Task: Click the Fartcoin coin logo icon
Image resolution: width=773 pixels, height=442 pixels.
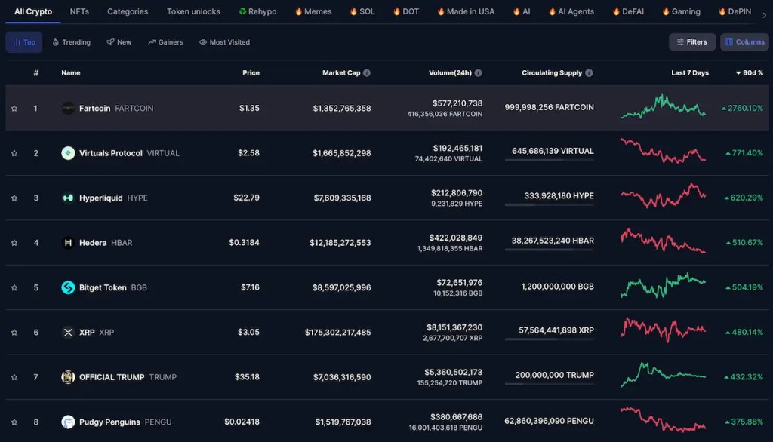Action: click(68, 108)
